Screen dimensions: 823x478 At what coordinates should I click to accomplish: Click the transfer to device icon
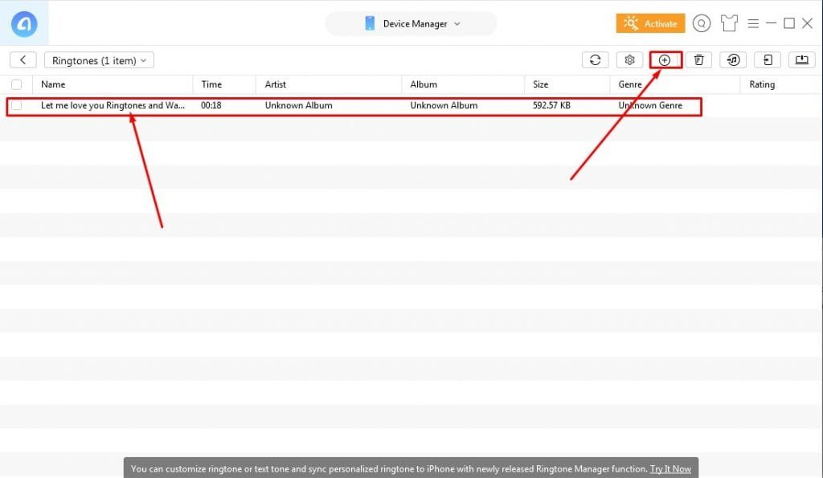point(768,60)
